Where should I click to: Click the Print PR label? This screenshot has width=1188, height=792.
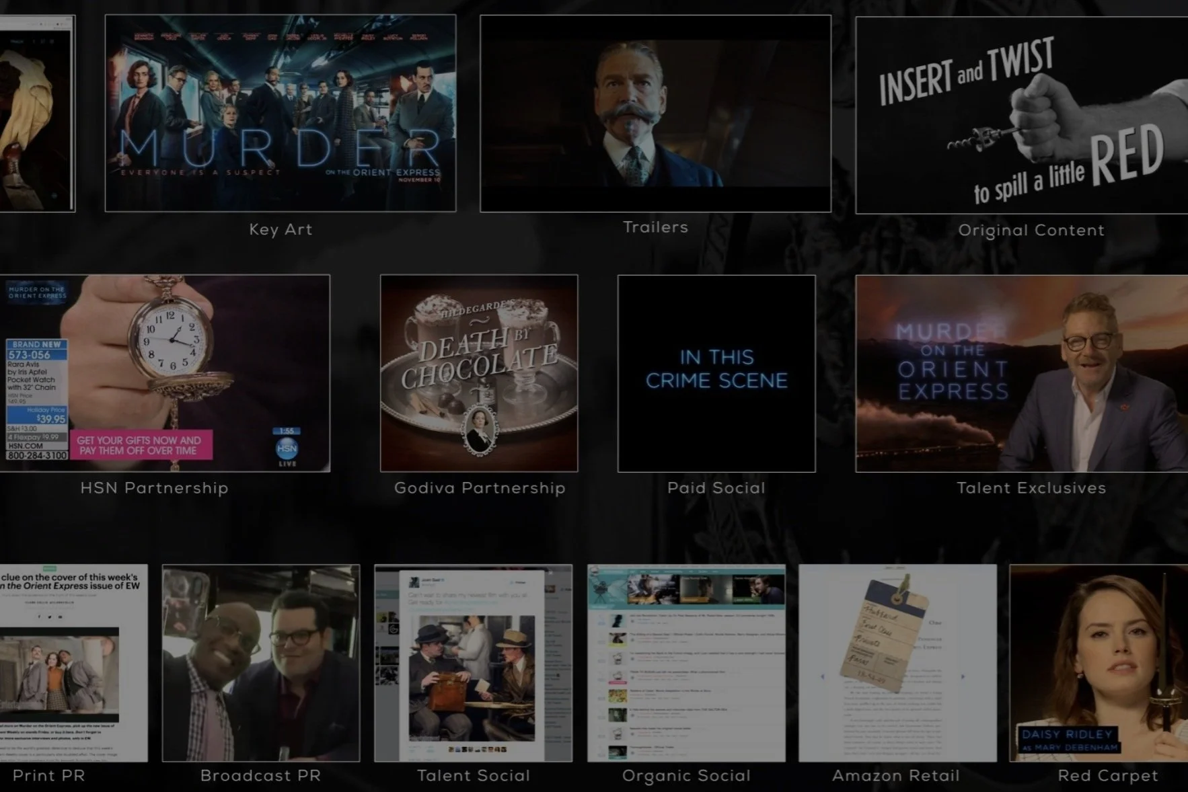[49, 776]
